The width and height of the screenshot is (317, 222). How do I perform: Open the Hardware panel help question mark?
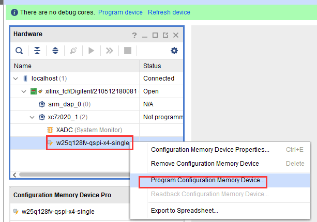pyautogui.click(x=134, y=35)
